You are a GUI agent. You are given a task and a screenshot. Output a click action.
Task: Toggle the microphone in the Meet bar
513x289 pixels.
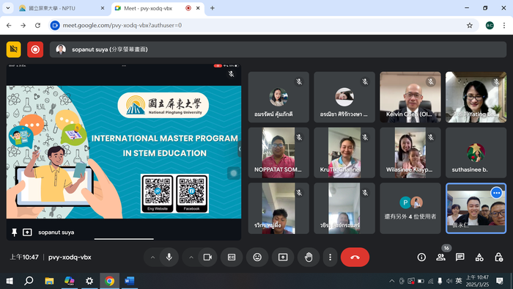tap(169, 257)
